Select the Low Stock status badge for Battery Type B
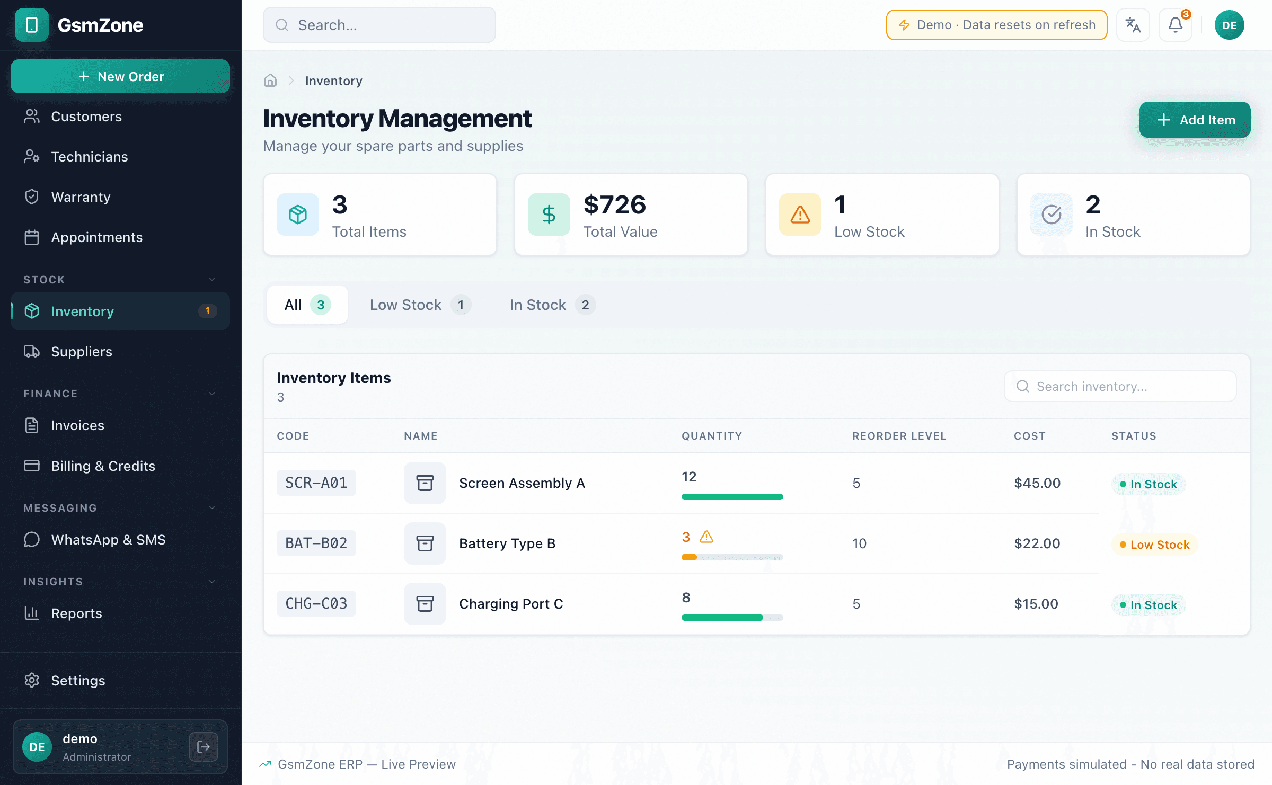The height and width of the screenshot is (785, 1272). [x=1154, y=544]
